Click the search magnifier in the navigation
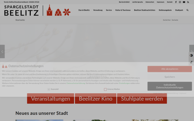The height and width of the screenshot is (121, 194). point(187,10)
